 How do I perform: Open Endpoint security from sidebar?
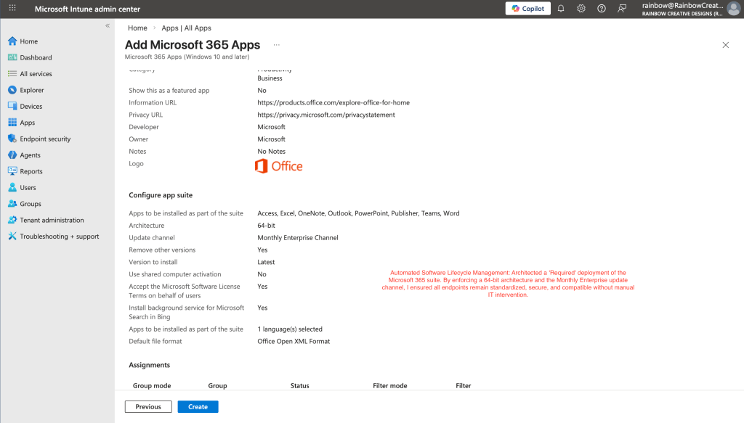pyautogui.click(x=45, y=139)
